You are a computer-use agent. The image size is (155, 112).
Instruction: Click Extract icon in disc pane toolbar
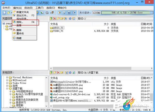(65, 18)
